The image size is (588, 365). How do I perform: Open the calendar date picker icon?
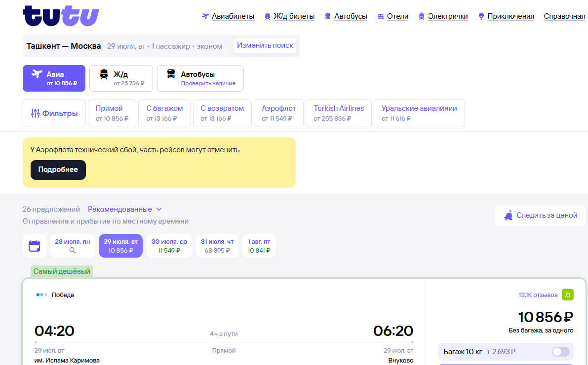(x=35, y=246)
